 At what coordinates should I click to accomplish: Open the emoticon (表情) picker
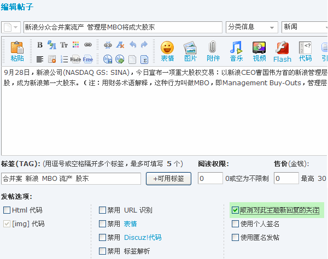(167, 51)
